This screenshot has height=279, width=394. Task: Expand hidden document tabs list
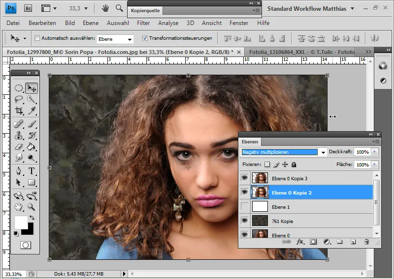[x=368, y=52]
